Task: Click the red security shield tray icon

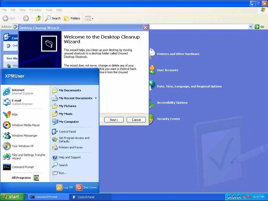Action: (x=249, y=197)
